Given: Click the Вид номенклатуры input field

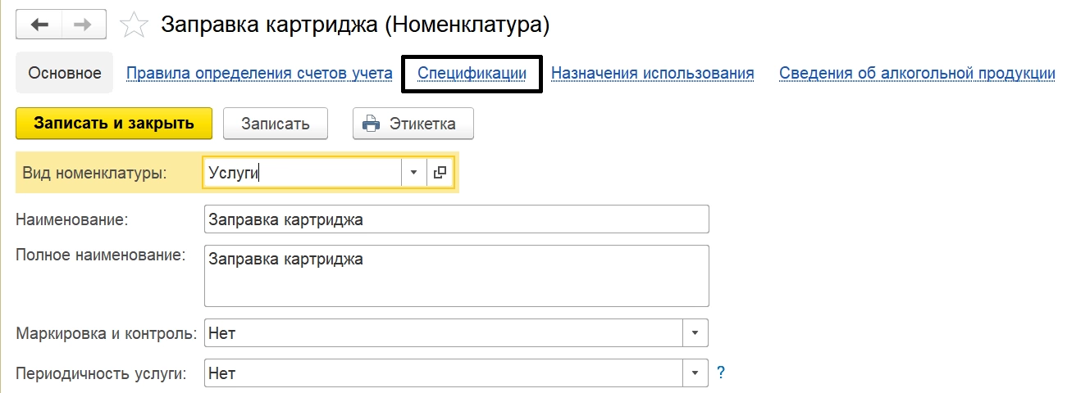Looking at the screenshot, I should pos(301,173).
